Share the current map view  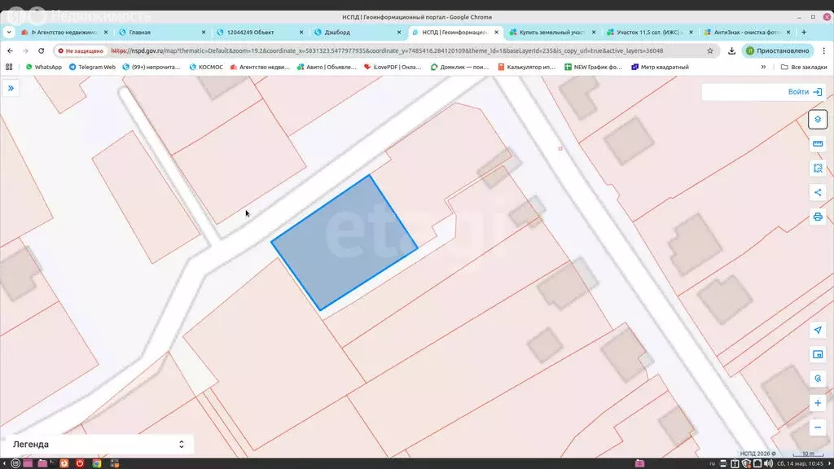(818, 193)
